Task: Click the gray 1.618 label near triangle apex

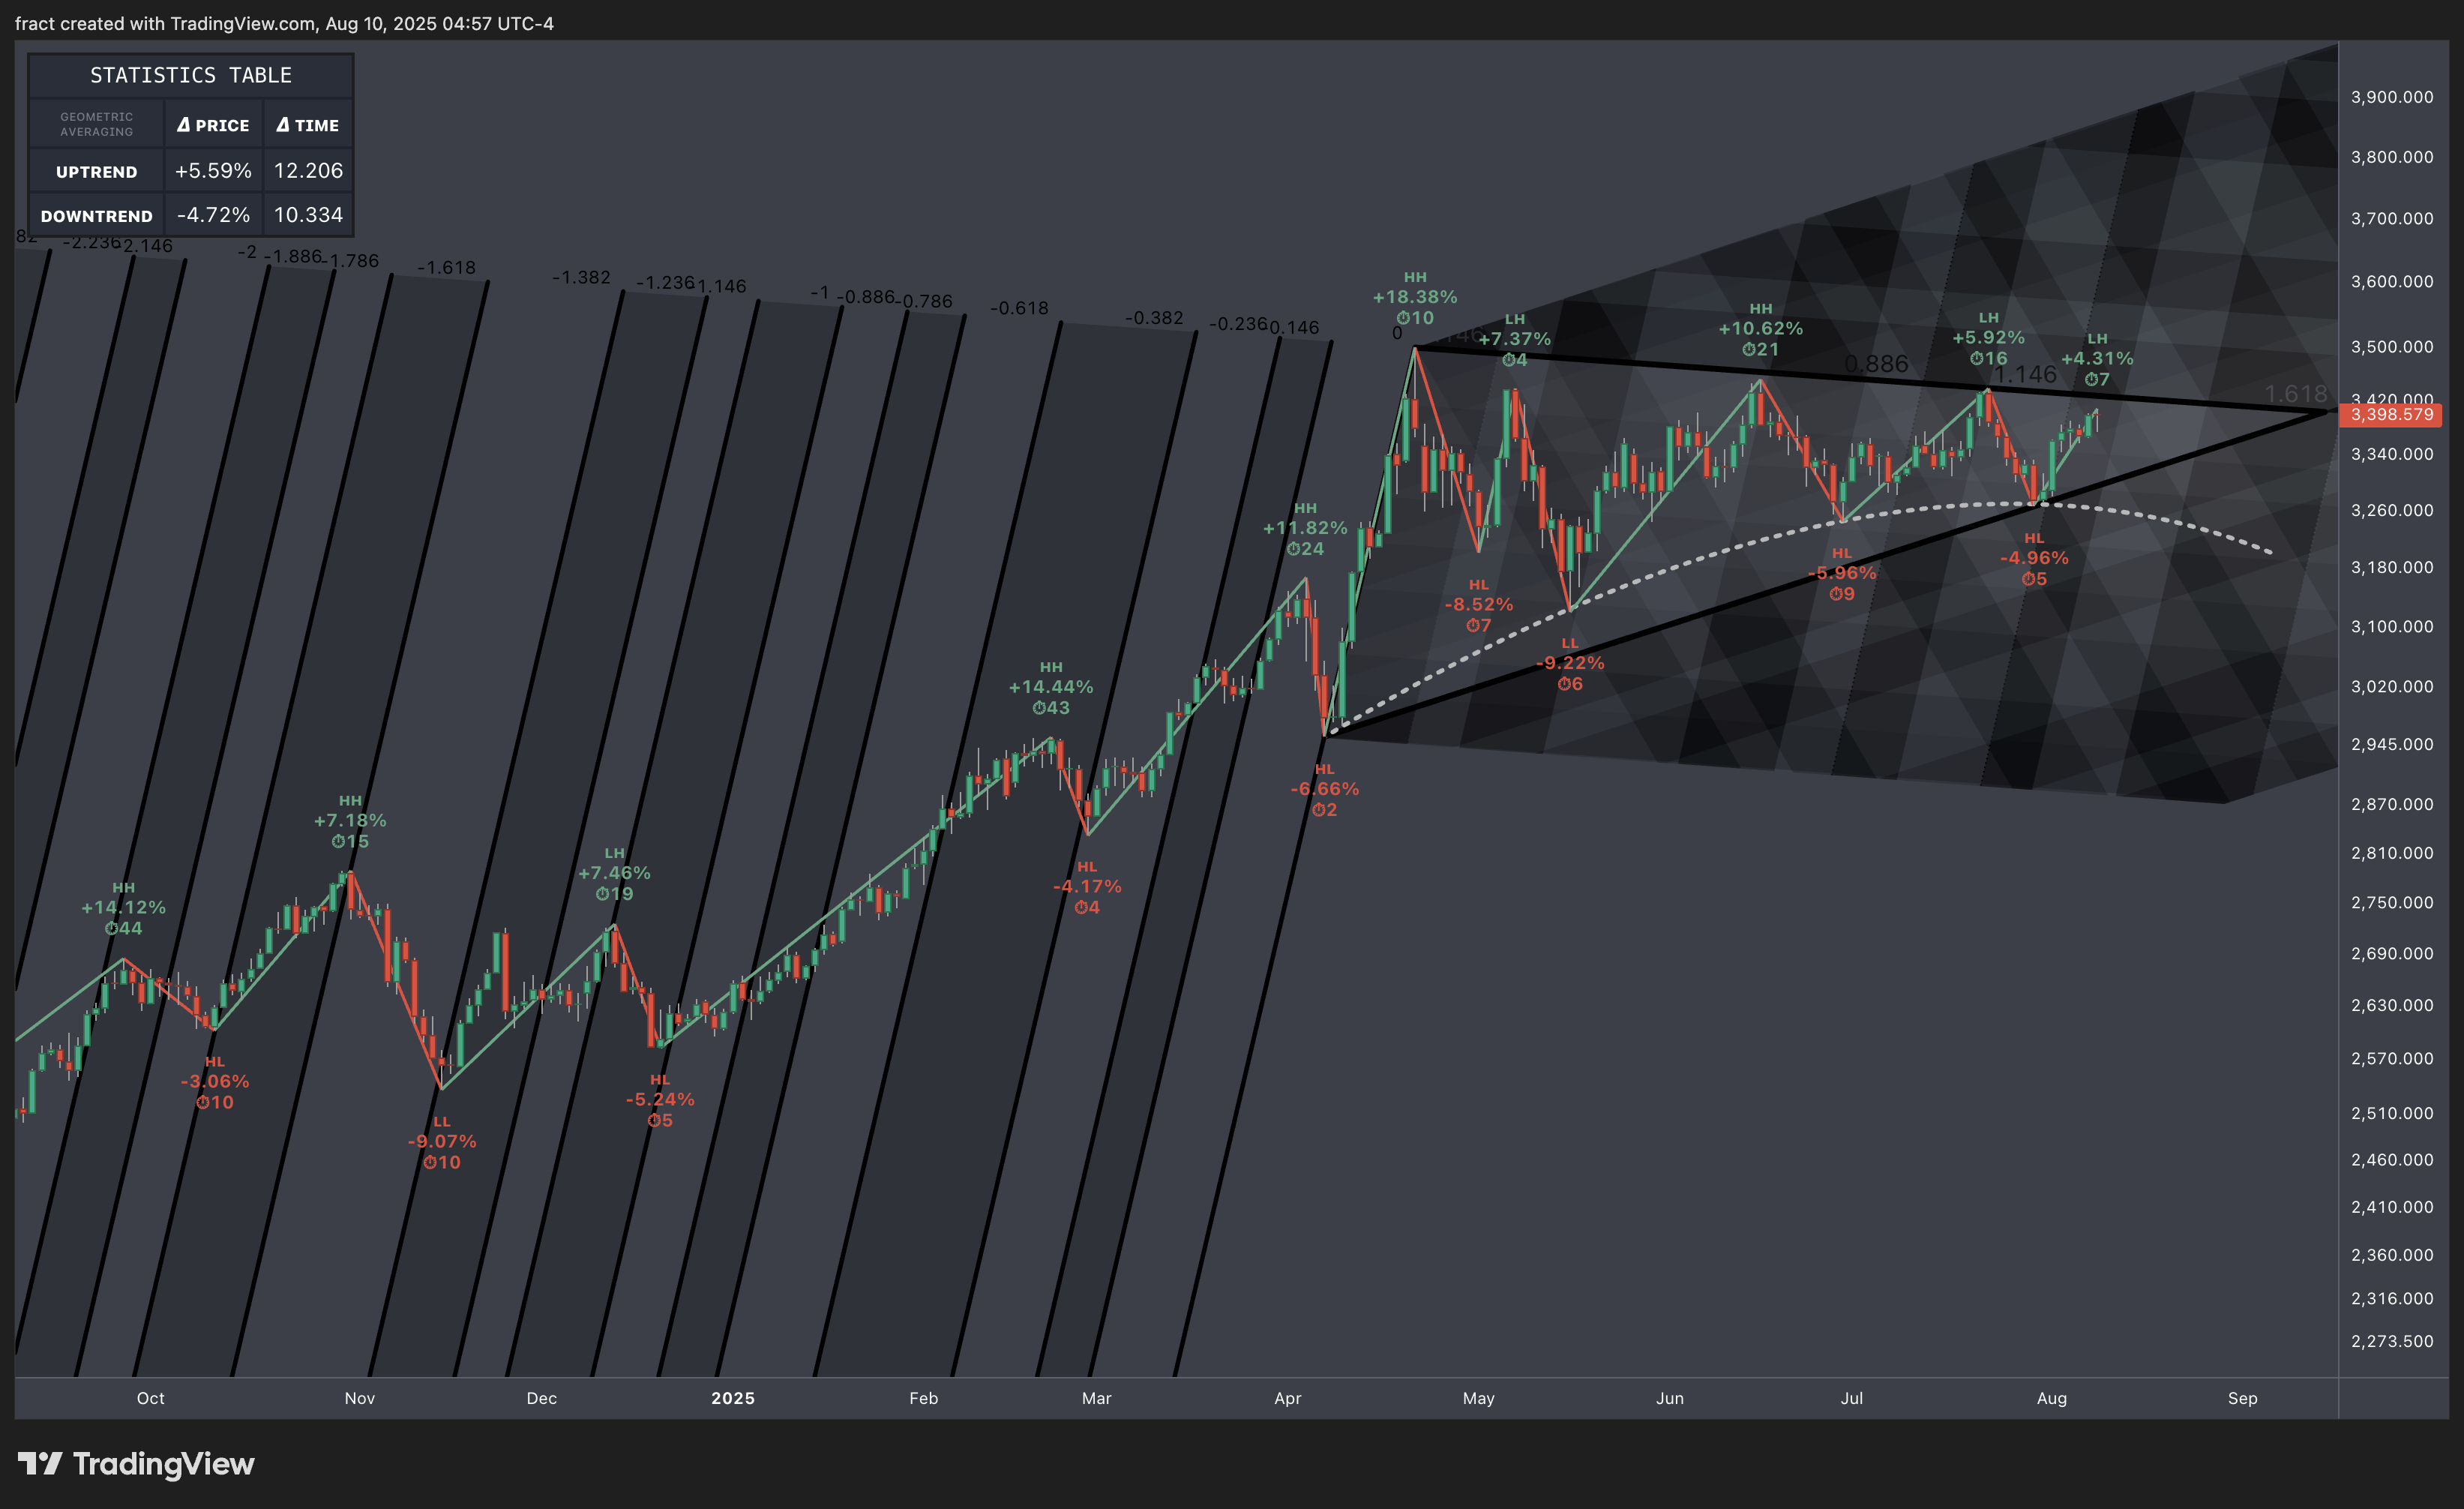Action: click(x=2296, y=394)
